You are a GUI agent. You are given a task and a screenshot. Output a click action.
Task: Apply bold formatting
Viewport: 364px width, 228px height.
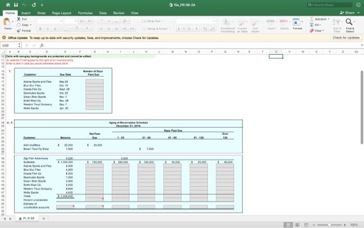point(41,29)
